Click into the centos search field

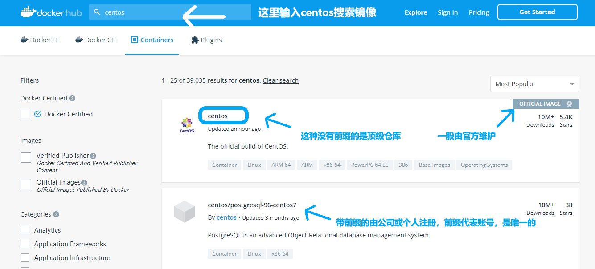[x=170, y=12]
